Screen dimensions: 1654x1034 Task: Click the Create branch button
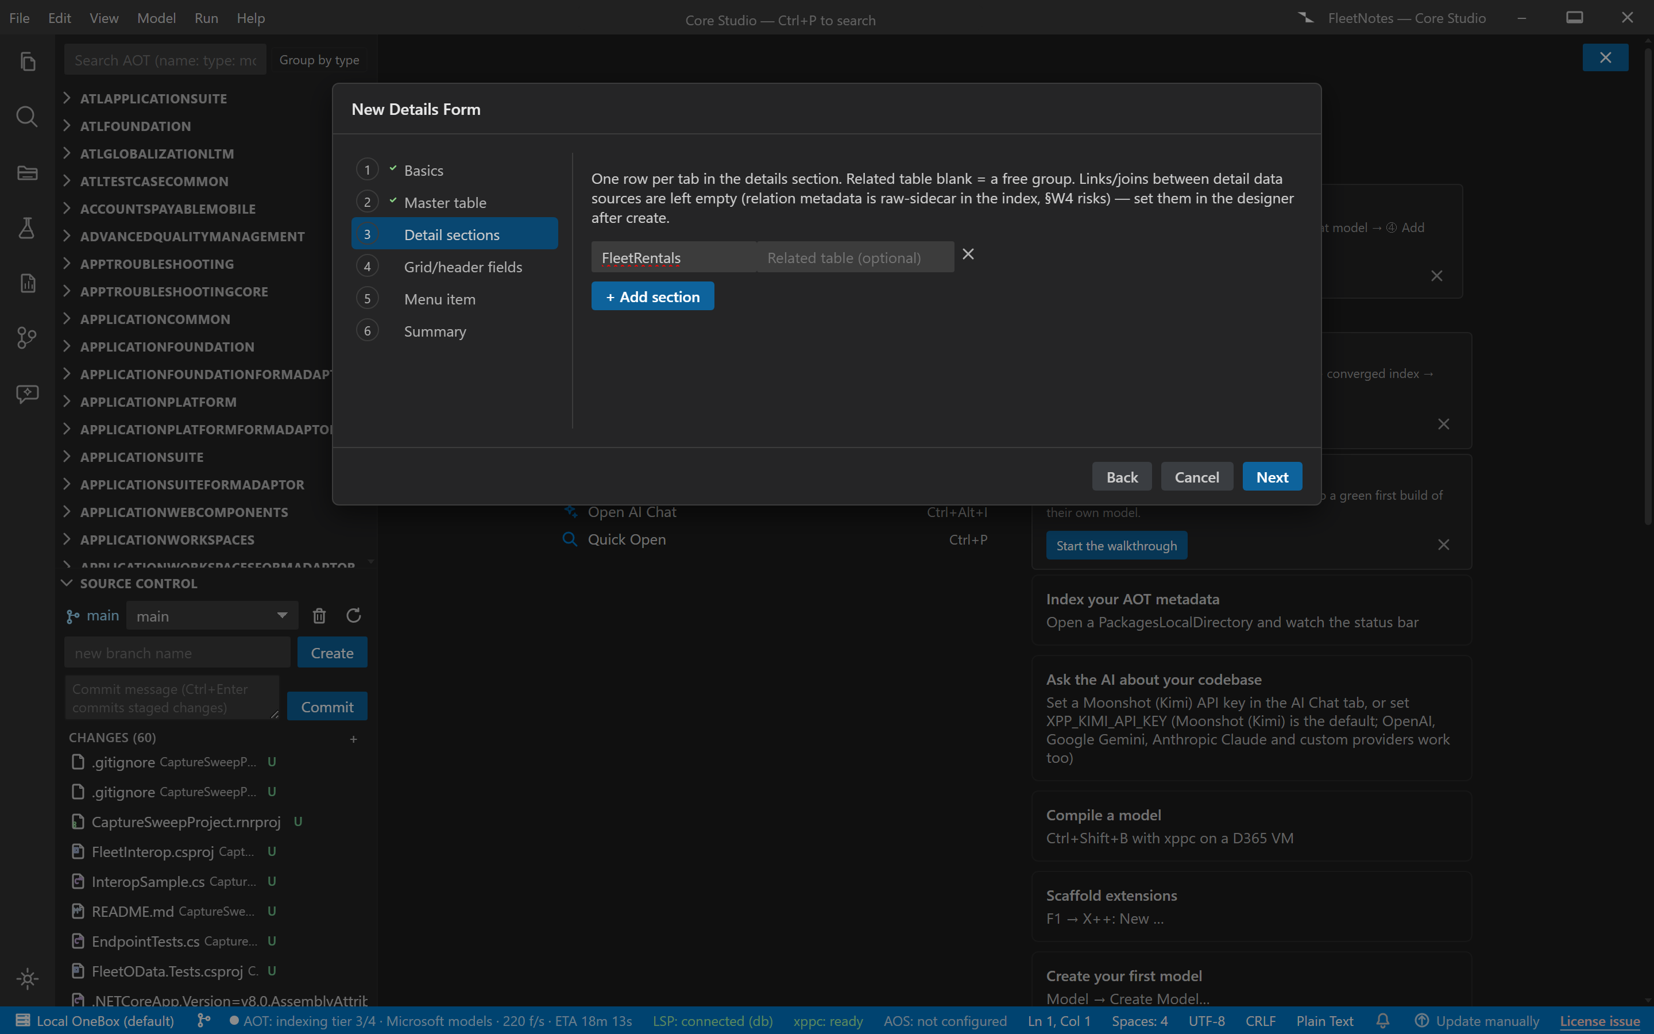click(x=332, y=653)
